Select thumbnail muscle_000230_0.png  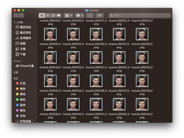[x=73, y=57]
